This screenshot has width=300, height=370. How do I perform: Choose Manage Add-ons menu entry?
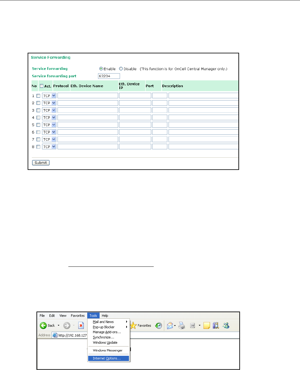pyautogui.click(x=109, y=332)
